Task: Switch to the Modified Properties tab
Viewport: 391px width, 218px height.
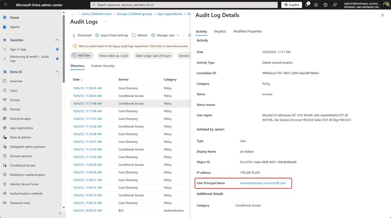Action: (248, 31)
